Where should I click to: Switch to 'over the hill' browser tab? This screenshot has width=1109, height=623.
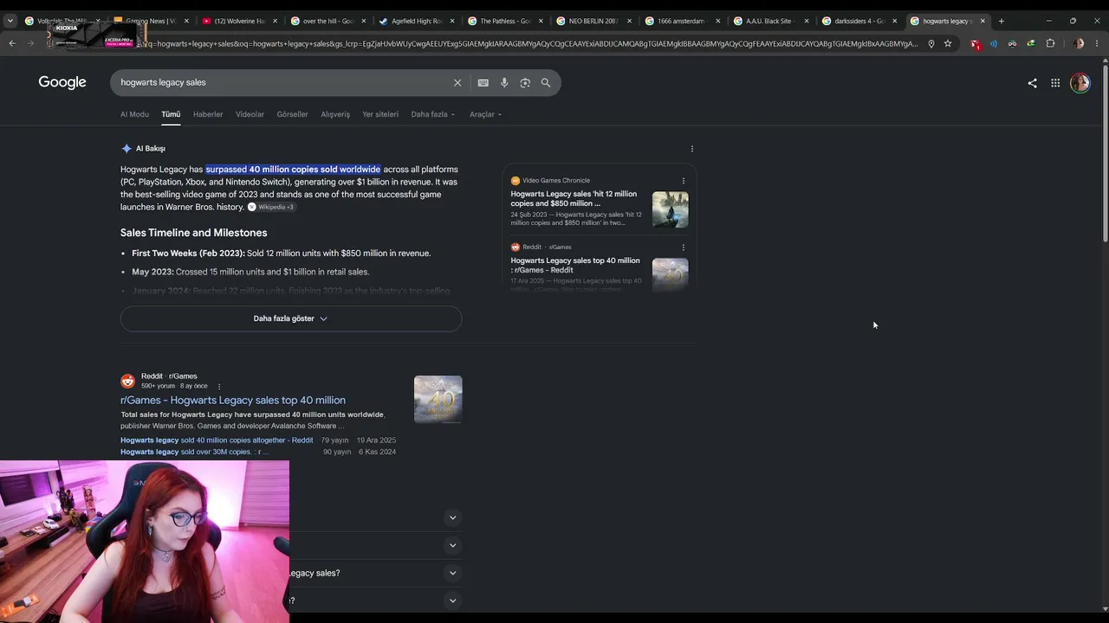328,21
